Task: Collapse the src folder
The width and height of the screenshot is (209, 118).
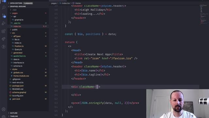Action: (11, 33)
